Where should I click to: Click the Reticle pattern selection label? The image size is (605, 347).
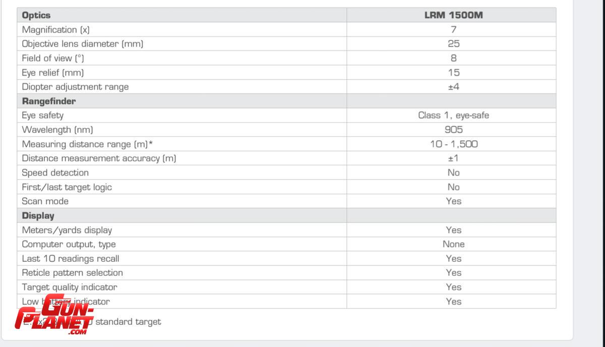(73, 273)
